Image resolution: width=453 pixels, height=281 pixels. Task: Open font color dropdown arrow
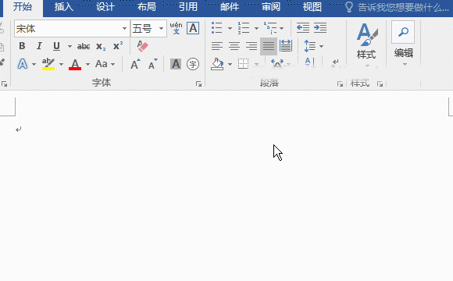click(x=87, y=64)
